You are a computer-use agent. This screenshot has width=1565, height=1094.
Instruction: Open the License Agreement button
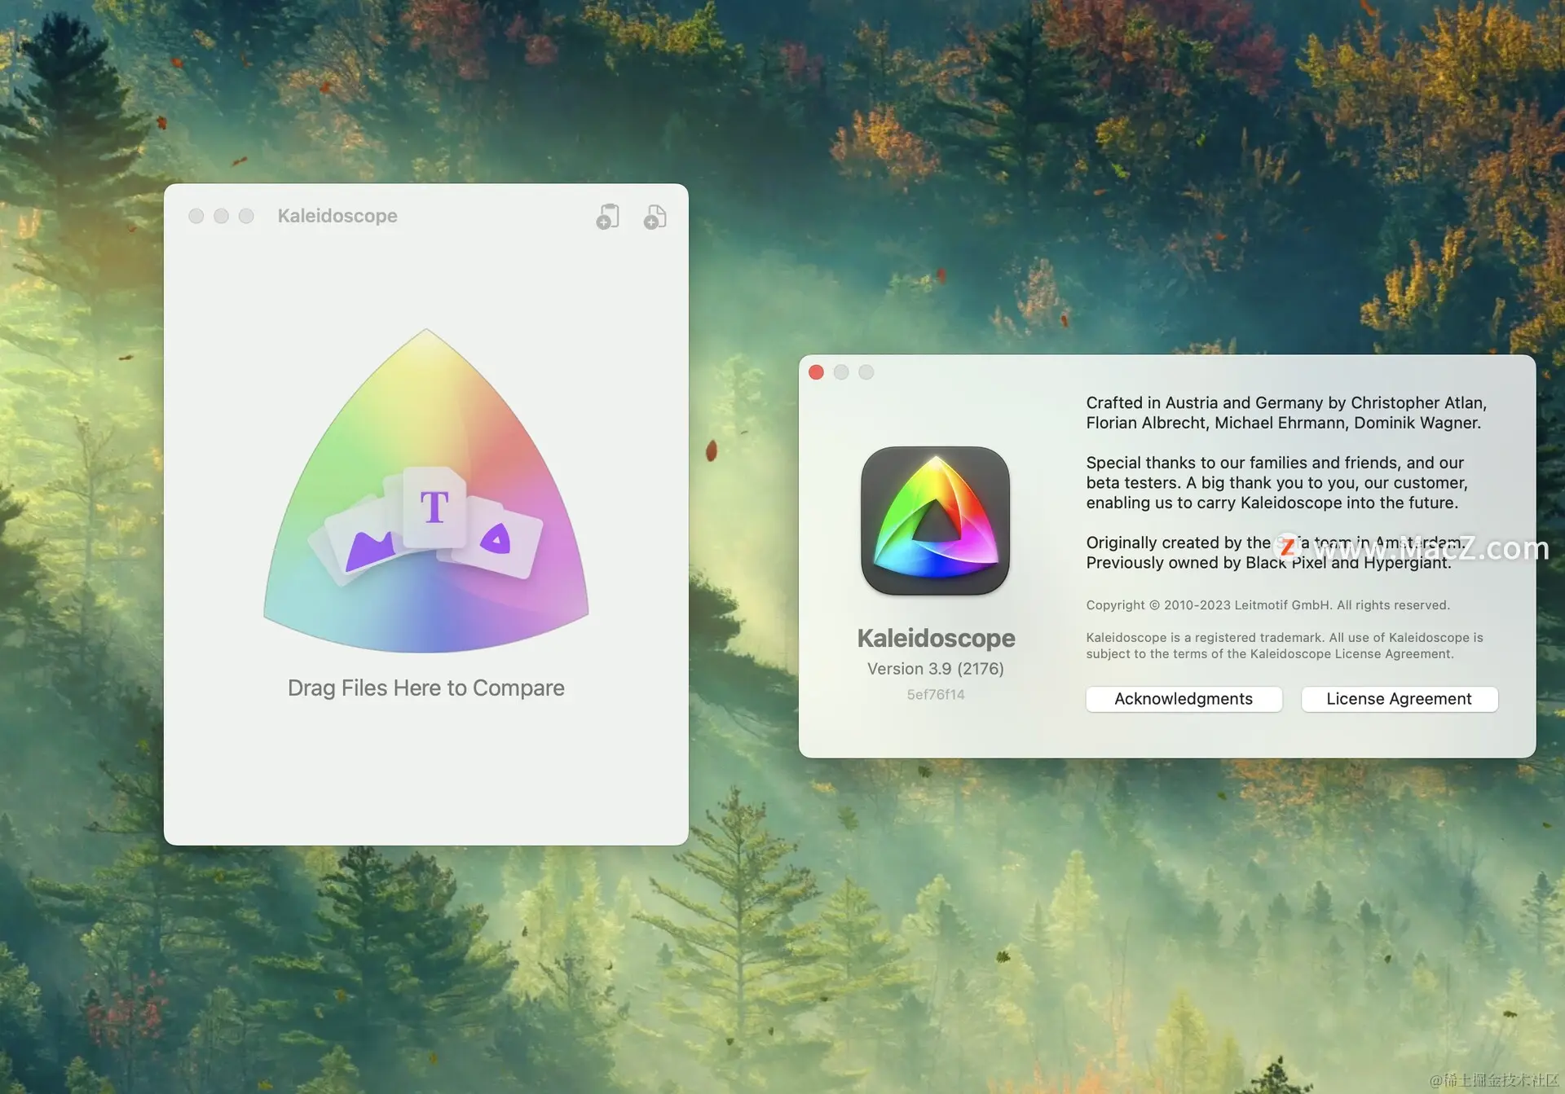[1399, 699]
